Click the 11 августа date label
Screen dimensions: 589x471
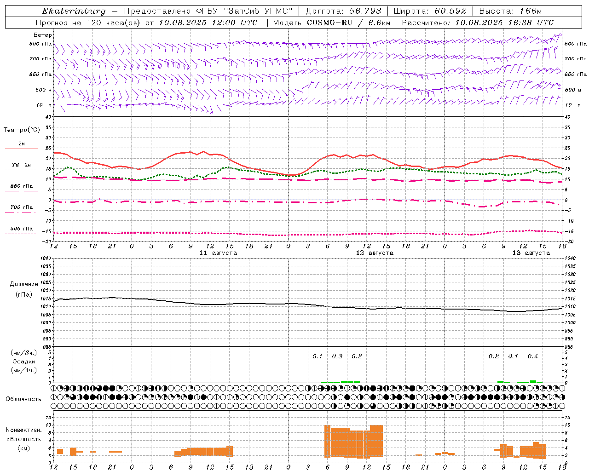pos(218,253)
